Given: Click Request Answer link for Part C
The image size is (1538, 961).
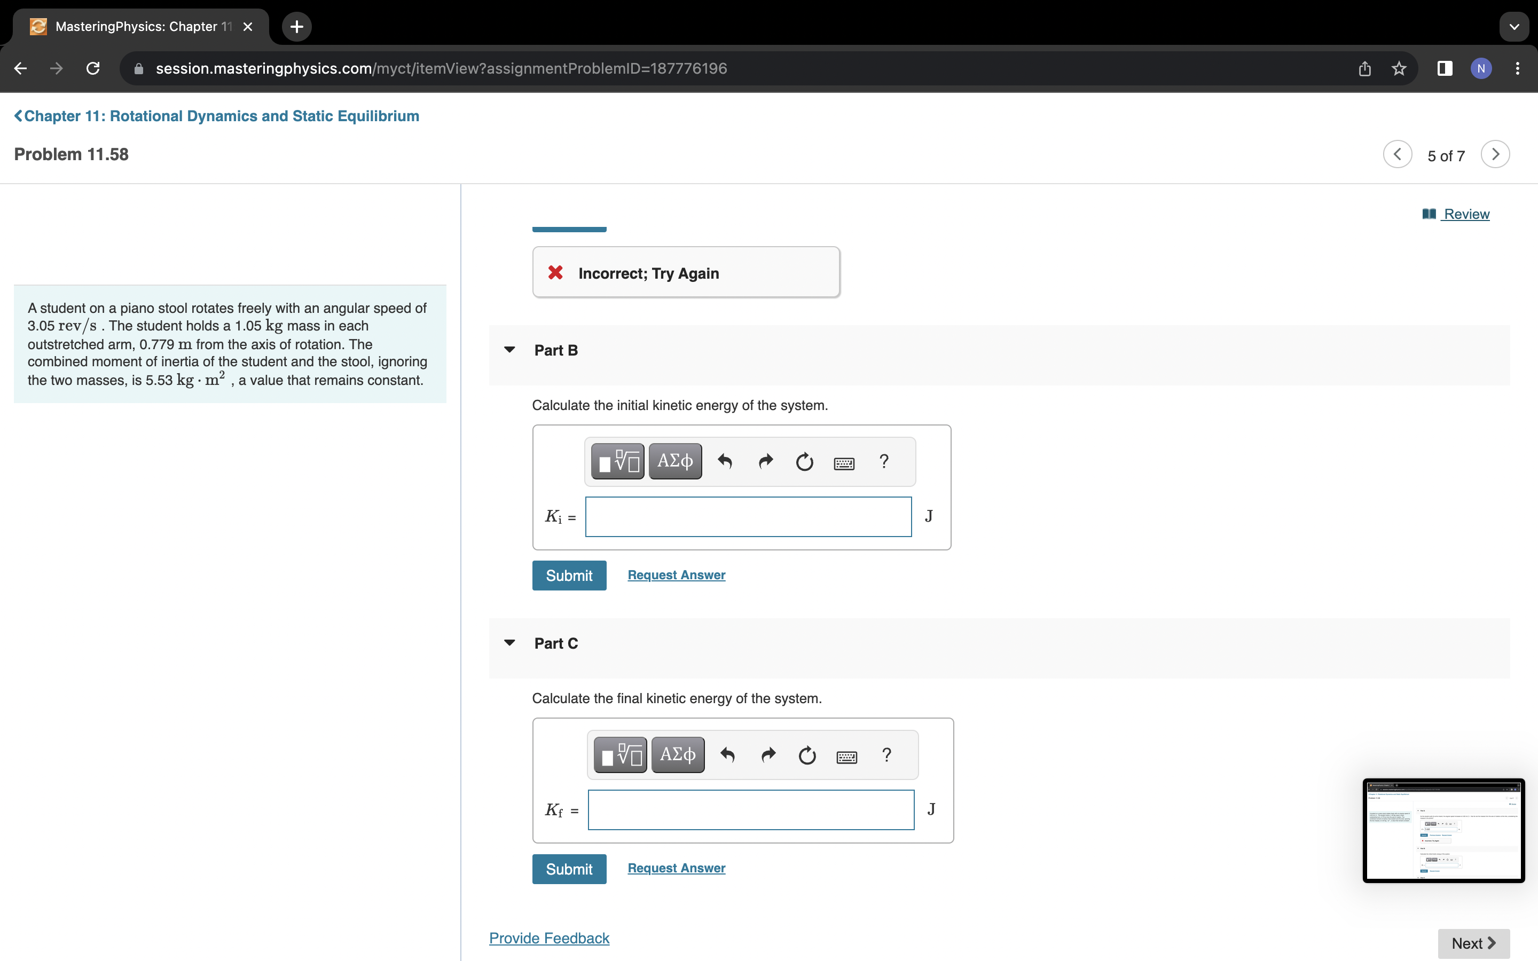Looking at the screenshot, I should coord(676,868).
